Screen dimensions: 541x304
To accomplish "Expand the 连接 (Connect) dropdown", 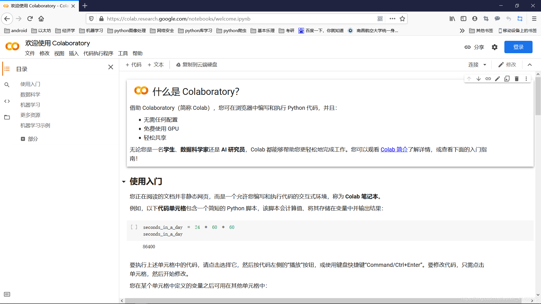I will tap(477, 64).
